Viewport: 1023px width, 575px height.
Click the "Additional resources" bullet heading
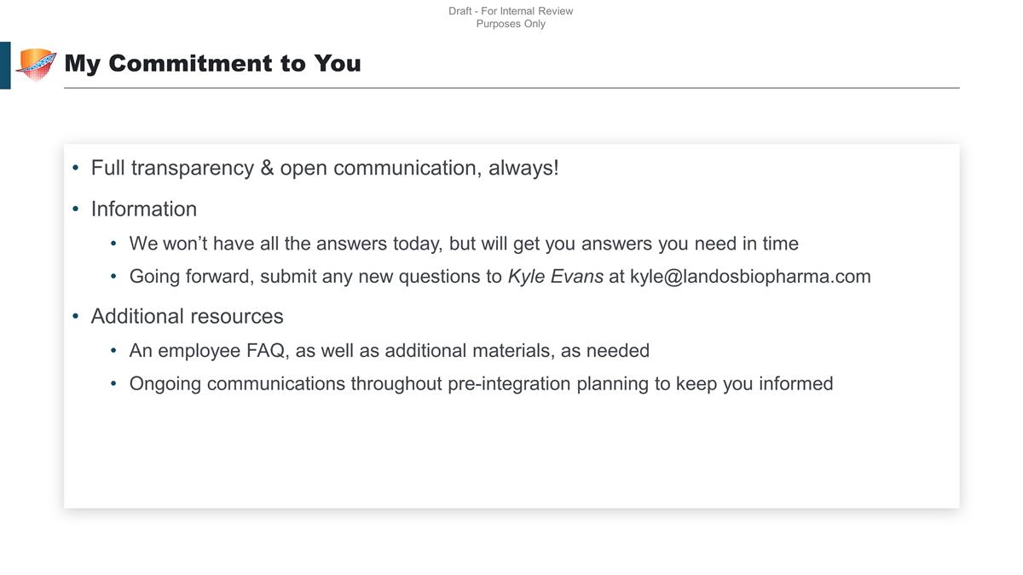coord(187,316)
